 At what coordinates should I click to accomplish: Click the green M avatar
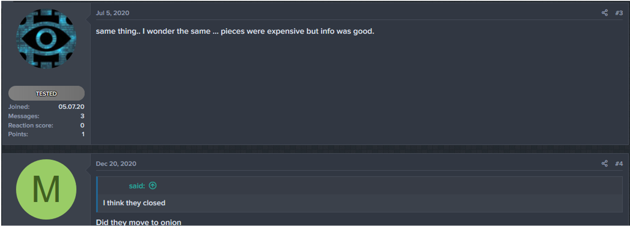(x=46, y=189)
